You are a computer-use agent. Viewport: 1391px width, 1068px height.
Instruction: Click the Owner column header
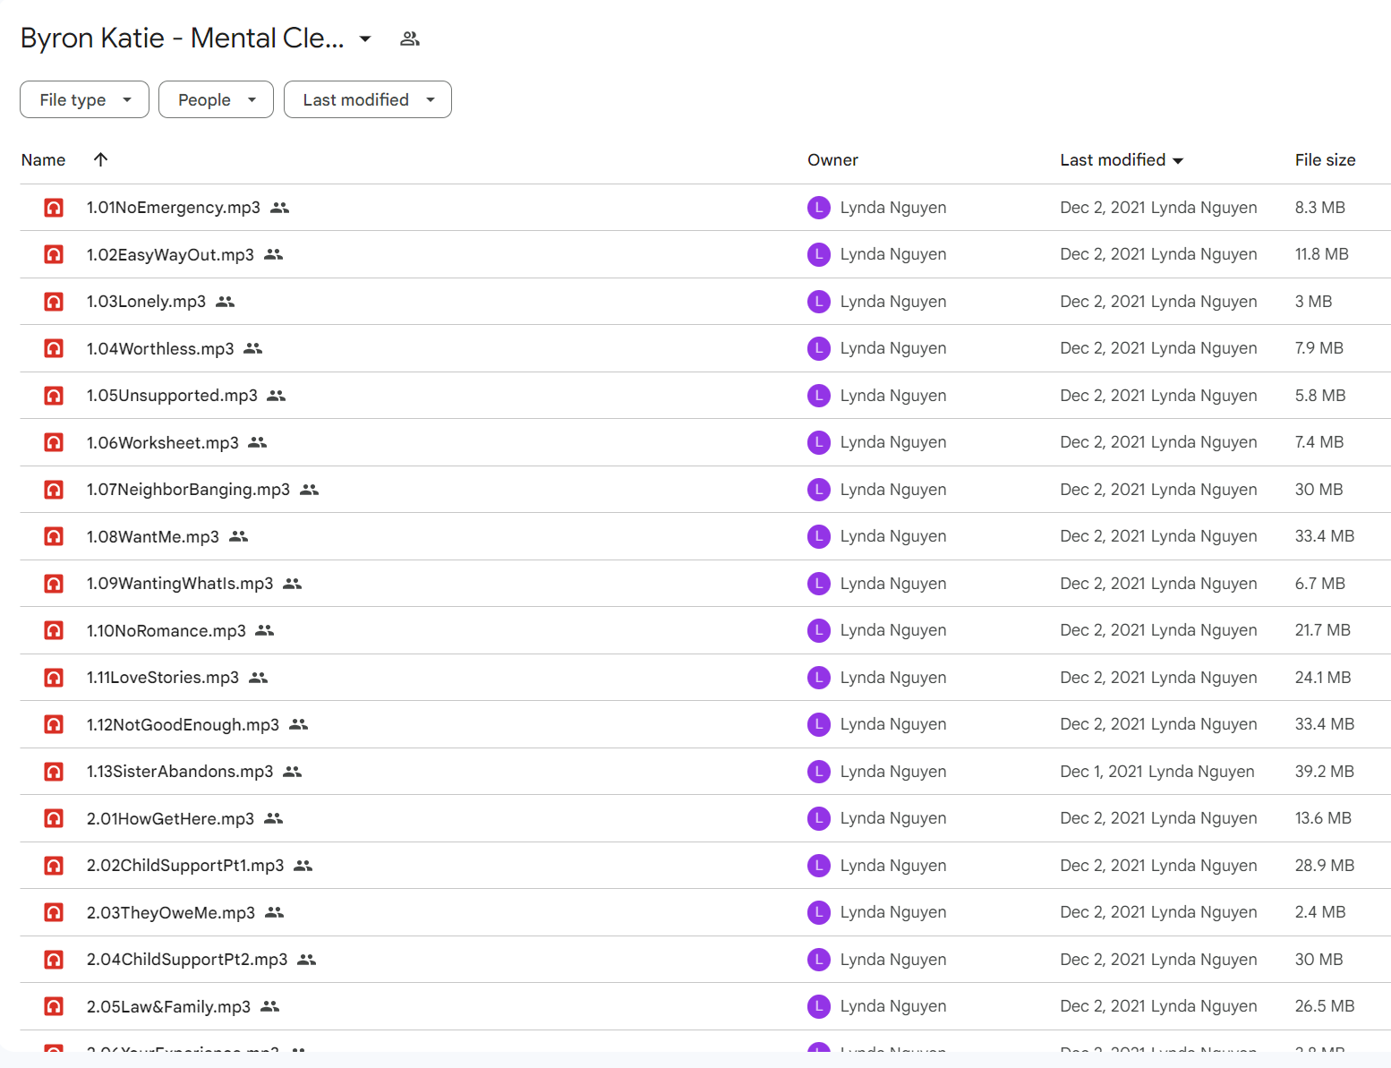pos(832,160)
